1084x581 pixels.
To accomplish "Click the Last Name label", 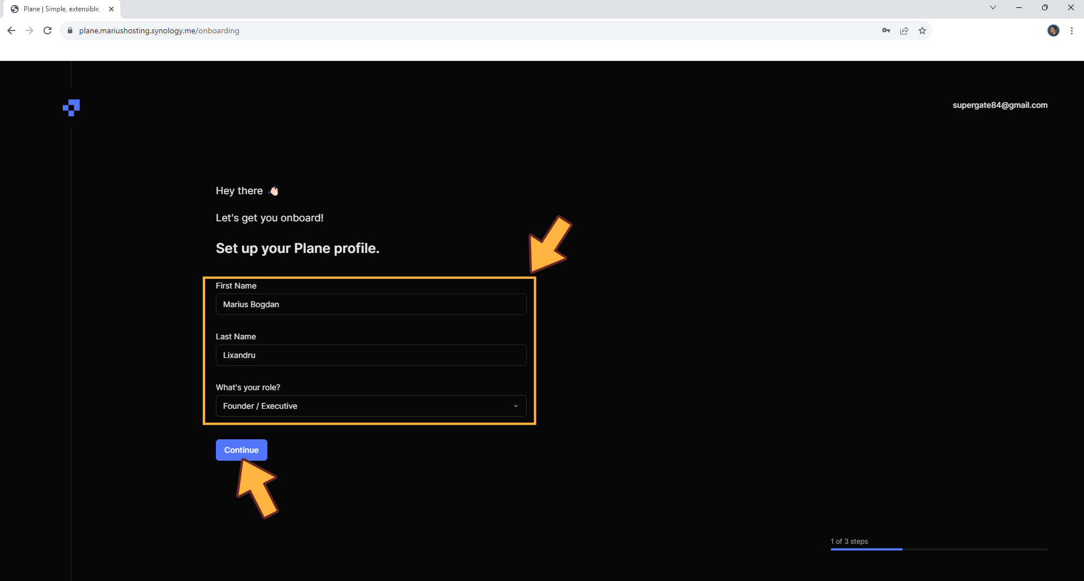I will tap(236, 337).
